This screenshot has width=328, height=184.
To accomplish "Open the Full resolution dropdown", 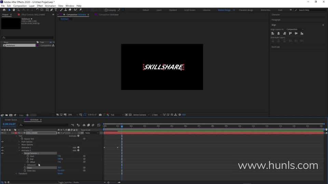I will click(x=117, y=115).
